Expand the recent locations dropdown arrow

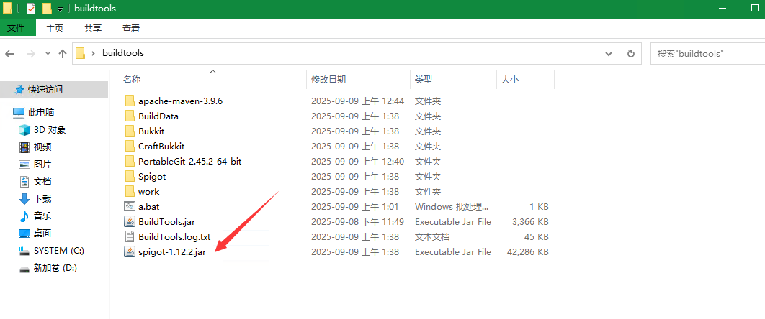point(48,54)
